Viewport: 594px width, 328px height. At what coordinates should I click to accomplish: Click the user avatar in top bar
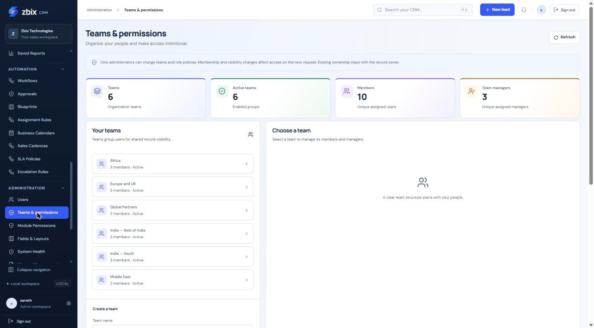[x=542, y=10]
